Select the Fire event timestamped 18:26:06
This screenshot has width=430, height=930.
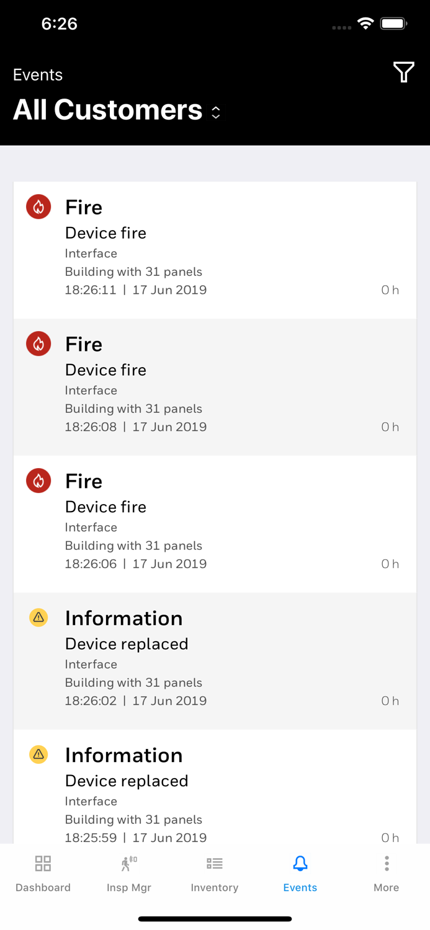pyautogui.click(x=215, y=522)
